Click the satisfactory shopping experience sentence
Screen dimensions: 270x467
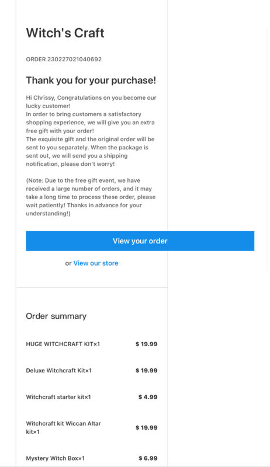pyautogui.click(x=90, y=123)
